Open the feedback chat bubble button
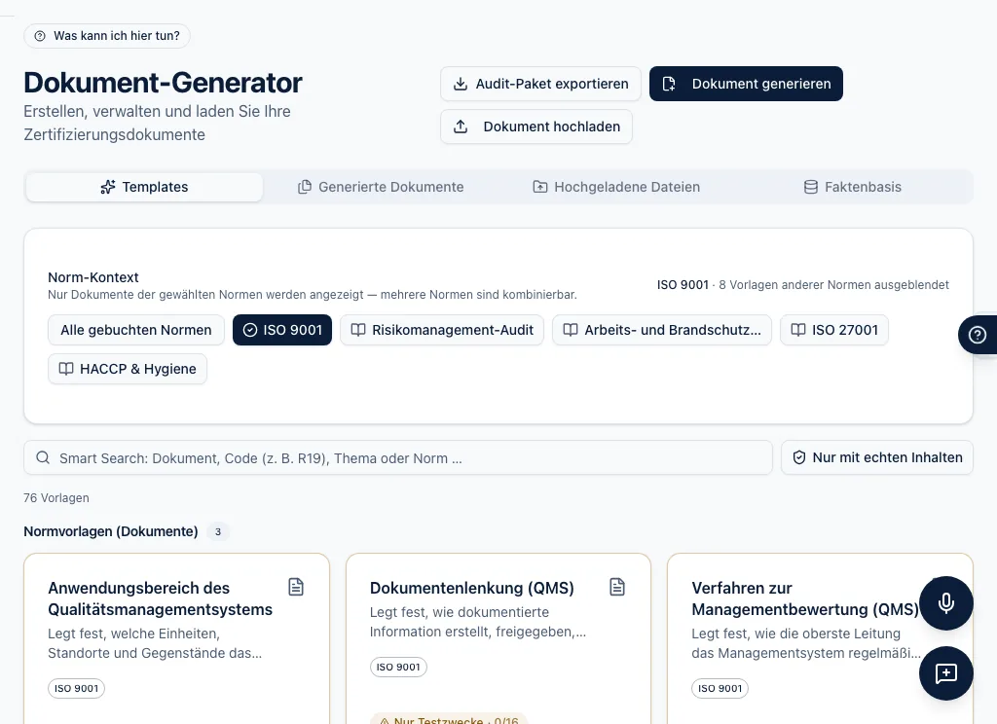This screenshot has height=724, width=997. pyautogui.click(x=946, y=673)
